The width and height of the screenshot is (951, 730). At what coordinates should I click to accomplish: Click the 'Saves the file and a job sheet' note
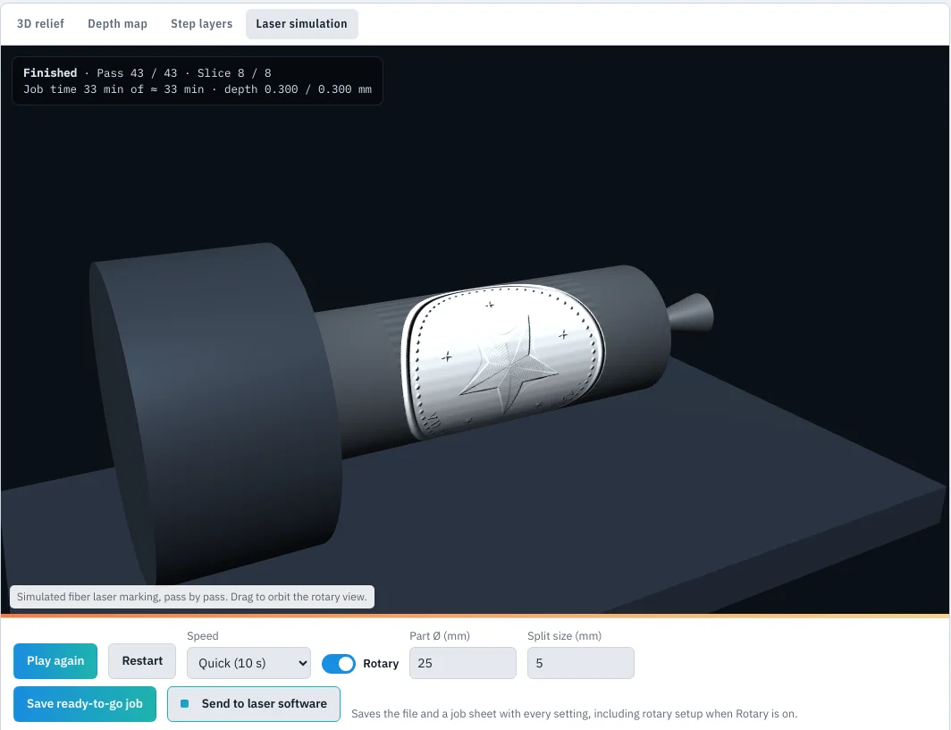coord(575,714)
